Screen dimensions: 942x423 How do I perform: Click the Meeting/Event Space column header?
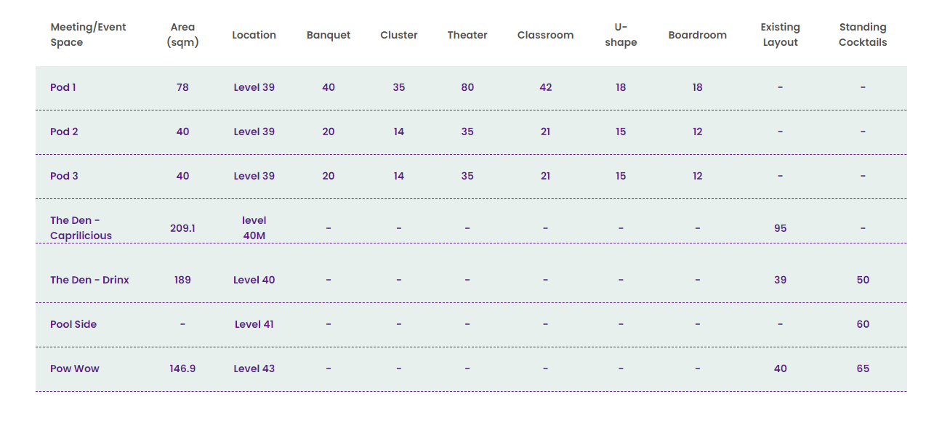click(x=88, y=35)
